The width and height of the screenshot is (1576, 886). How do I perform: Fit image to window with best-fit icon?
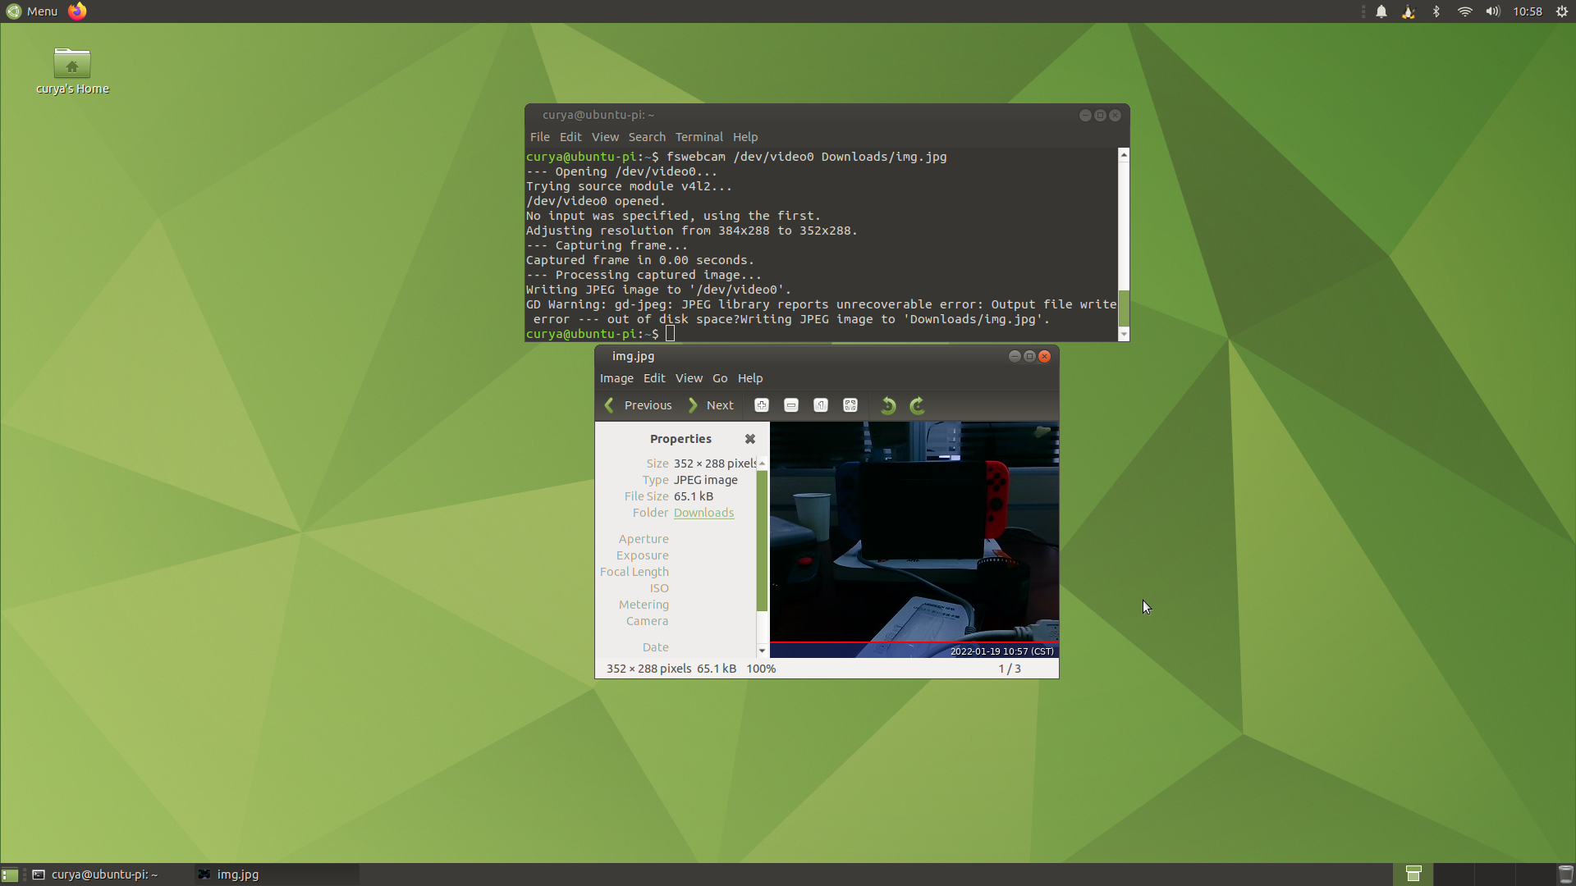coord(850,405)
